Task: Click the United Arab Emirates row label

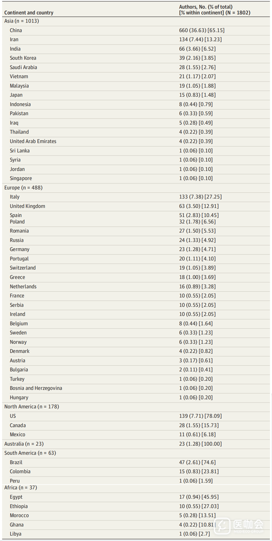Action: 33,141
